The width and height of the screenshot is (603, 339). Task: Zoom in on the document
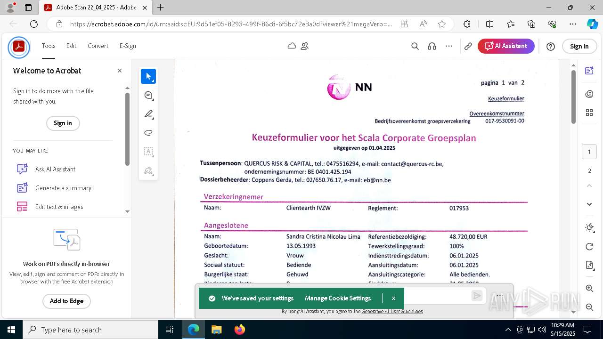tap(589, 288)
